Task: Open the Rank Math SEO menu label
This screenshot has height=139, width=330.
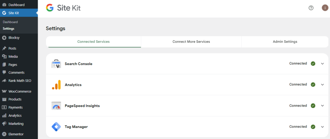Action: point(20,81)
